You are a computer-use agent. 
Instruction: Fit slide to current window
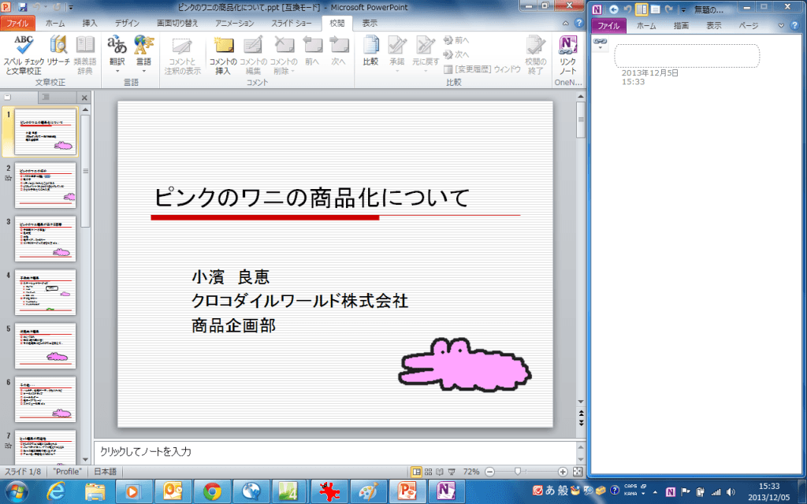click(578, 472)
